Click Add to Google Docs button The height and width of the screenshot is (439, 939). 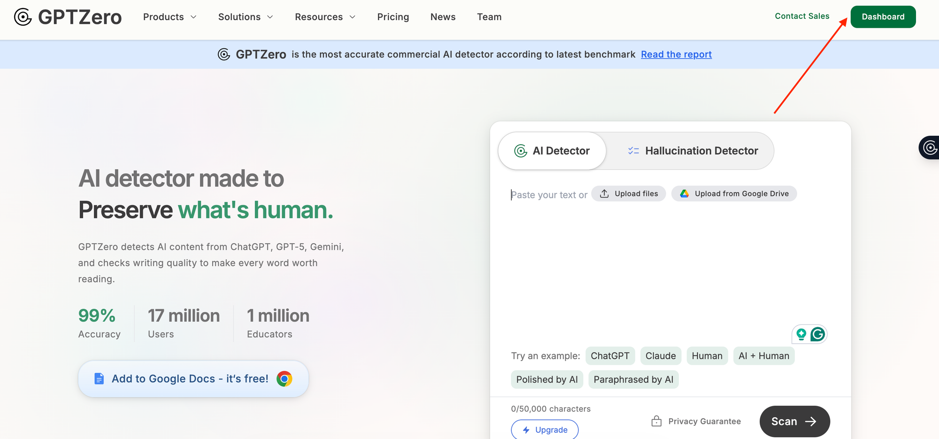[x=193, y=379]
